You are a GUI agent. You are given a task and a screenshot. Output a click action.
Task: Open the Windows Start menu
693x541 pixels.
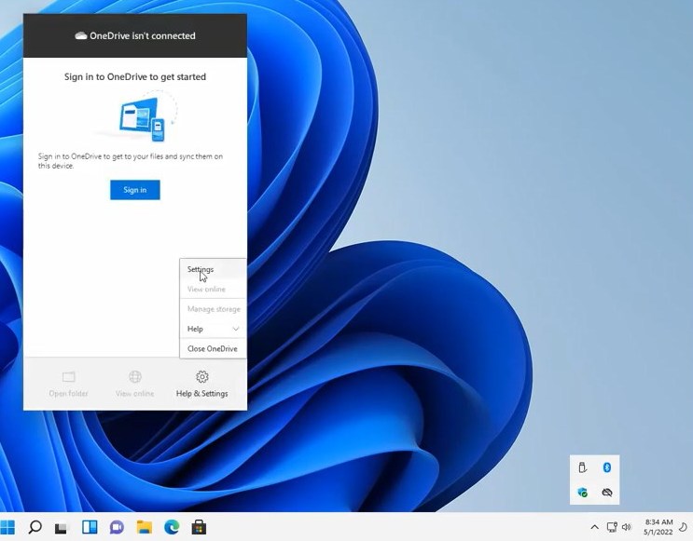click(7, 527)
